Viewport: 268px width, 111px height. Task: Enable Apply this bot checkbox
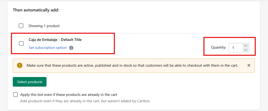pyautogui.click(x=15, y=95)
